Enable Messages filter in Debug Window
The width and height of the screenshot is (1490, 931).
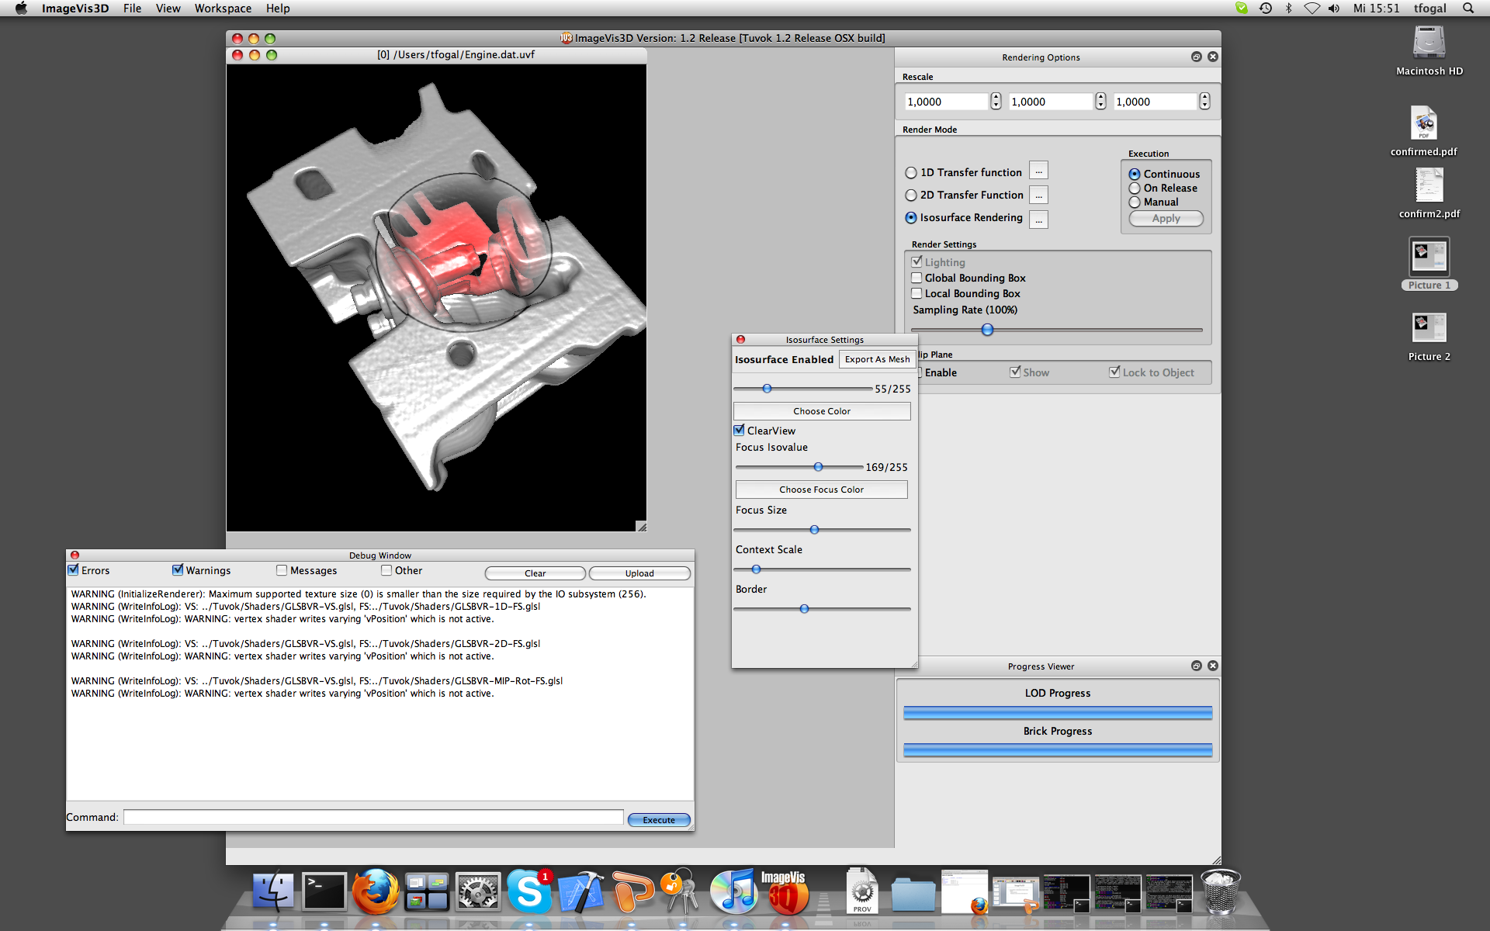tap(282, 570)
